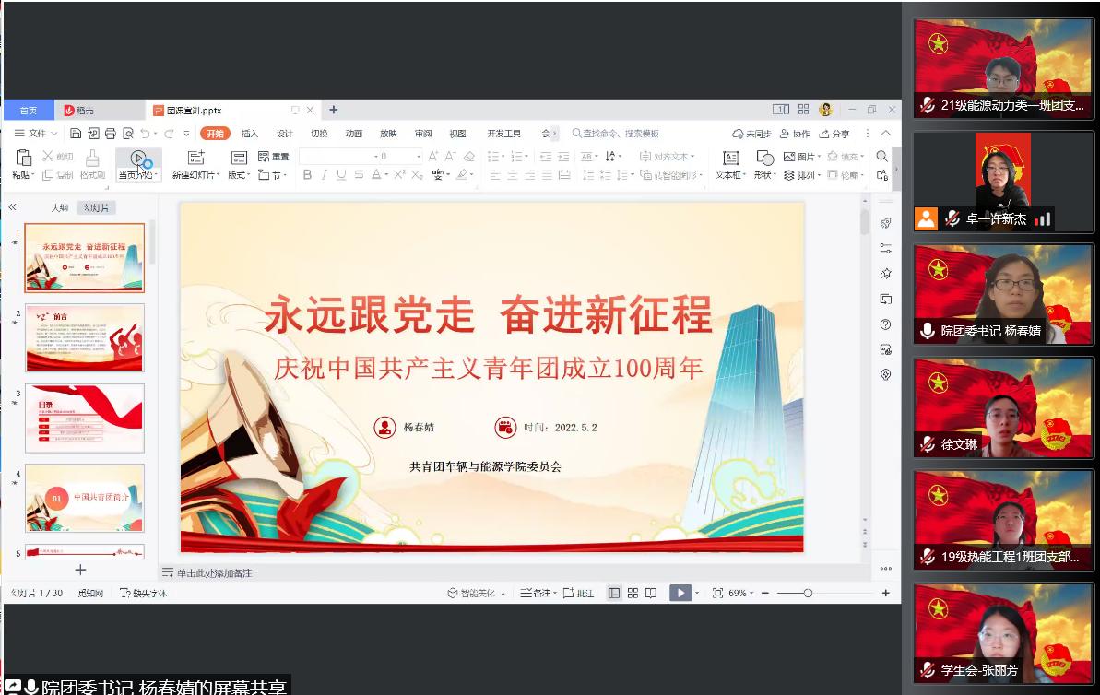Insert a 文本框 text box
Image resolution: width=1100 pixels, height=695 pixels.
(x=730, y=158)
